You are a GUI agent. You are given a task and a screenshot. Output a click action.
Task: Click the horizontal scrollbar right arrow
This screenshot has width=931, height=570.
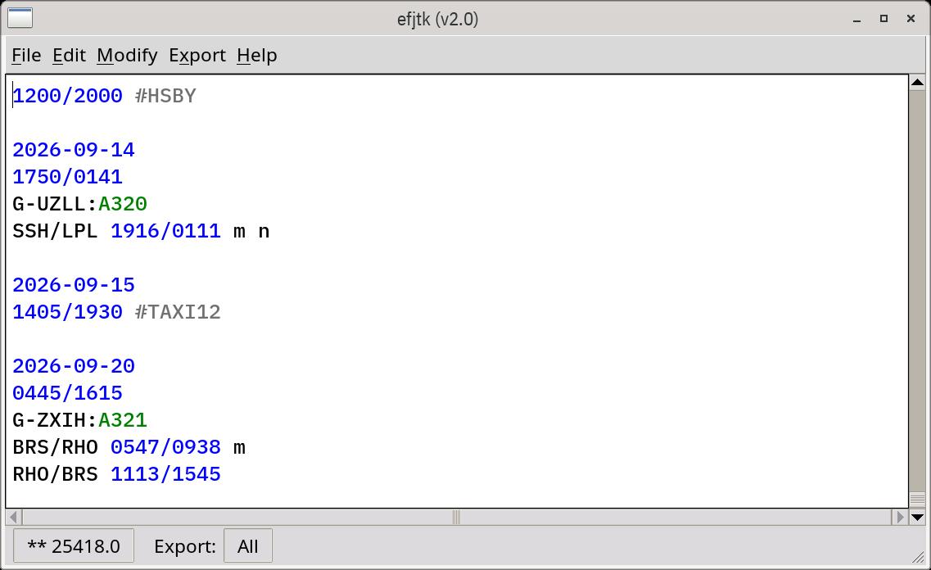point(900,517)
